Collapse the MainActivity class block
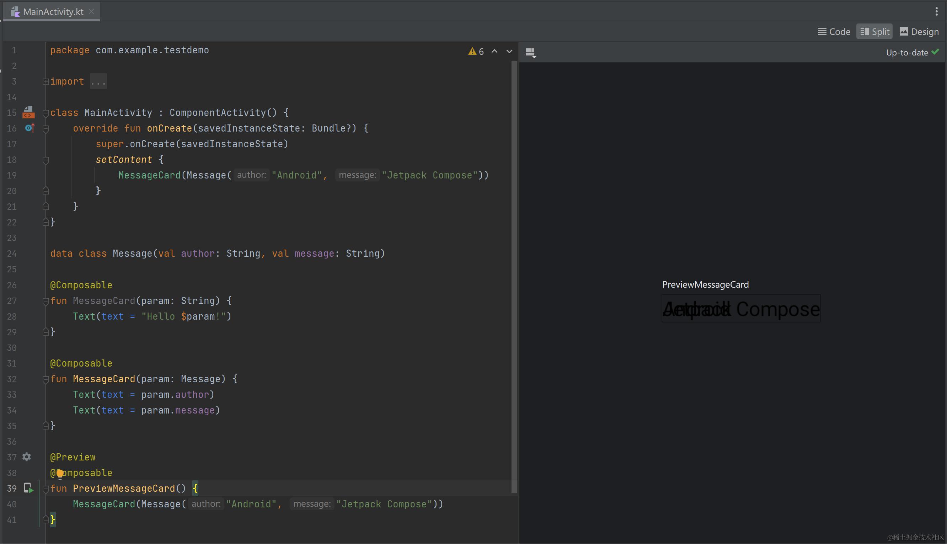The width and height of the screenshot is (947, 544). (x=46, y=113)
